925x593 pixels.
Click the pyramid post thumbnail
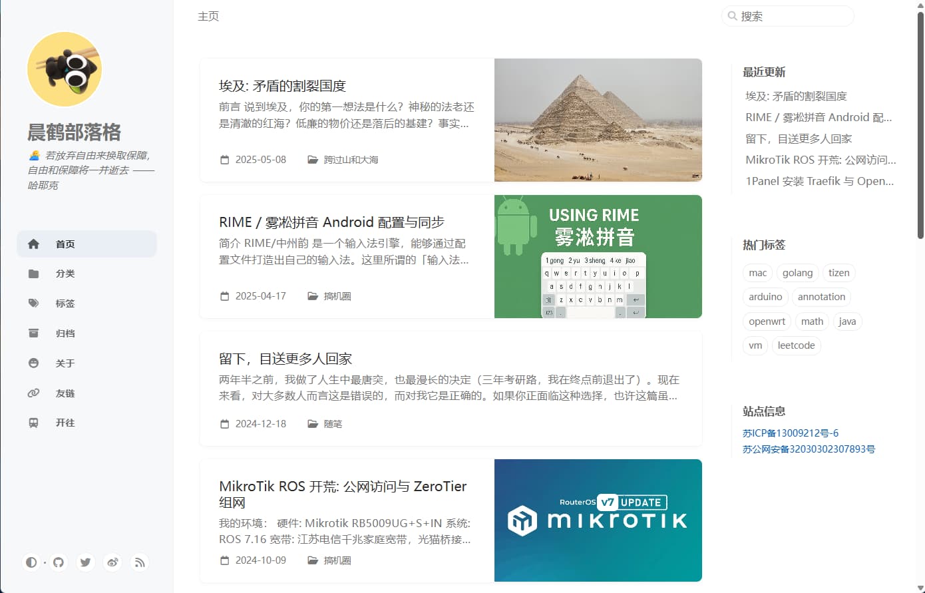pos(598,120)
